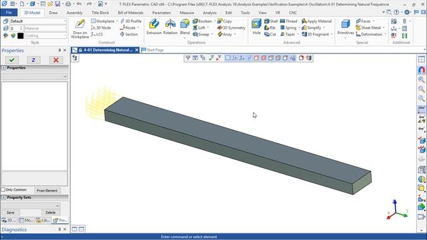Click the 3D Profile tool

coord(131,21)
